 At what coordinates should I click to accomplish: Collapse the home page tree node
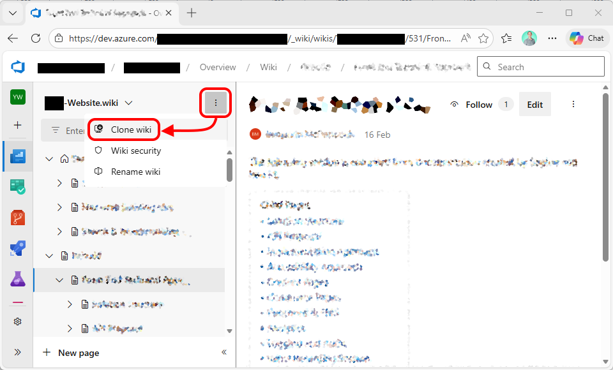49,159
